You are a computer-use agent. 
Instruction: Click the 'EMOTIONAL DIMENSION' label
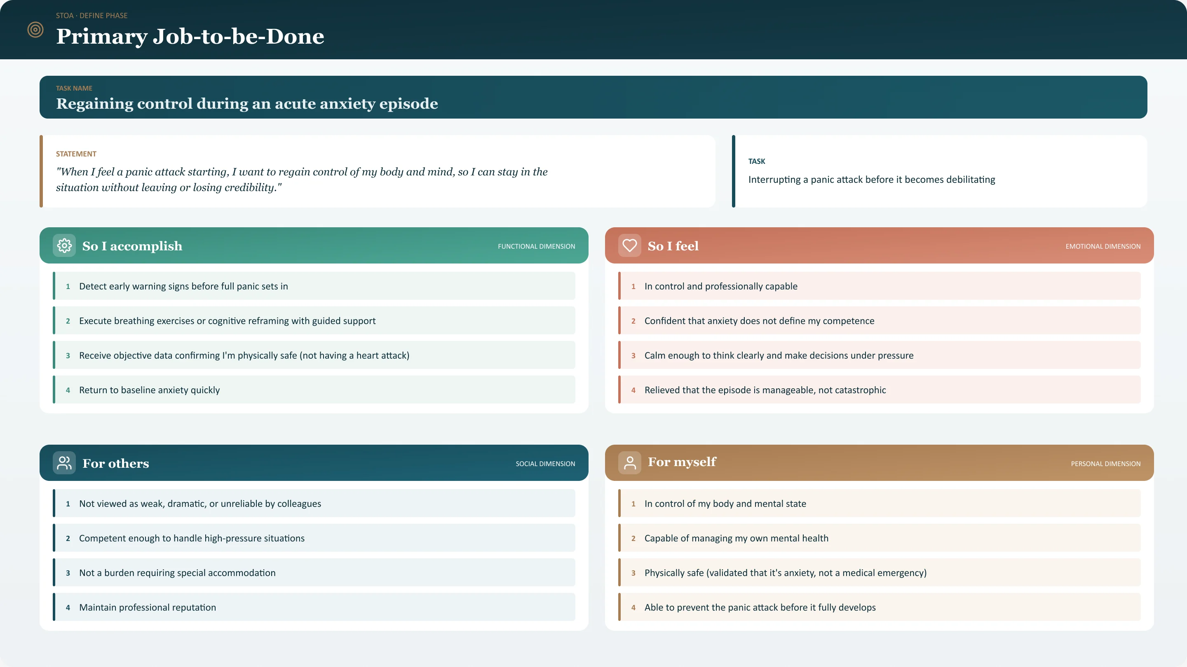pos(1103,246)
